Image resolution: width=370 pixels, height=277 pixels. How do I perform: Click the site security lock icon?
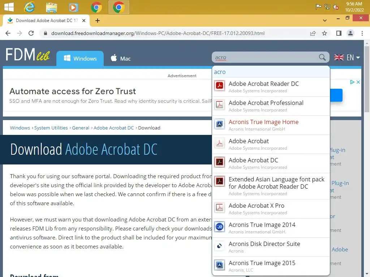tap(46, 33)
